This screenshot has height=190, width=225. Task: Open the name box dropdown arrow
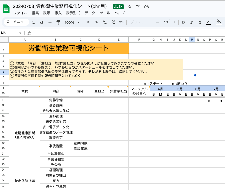[20, 33]
